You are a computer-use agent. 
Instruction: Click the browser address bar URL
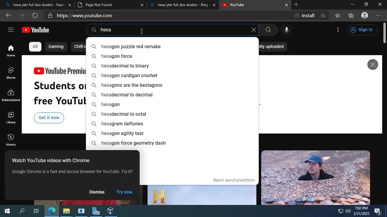(x=84, y=15)
